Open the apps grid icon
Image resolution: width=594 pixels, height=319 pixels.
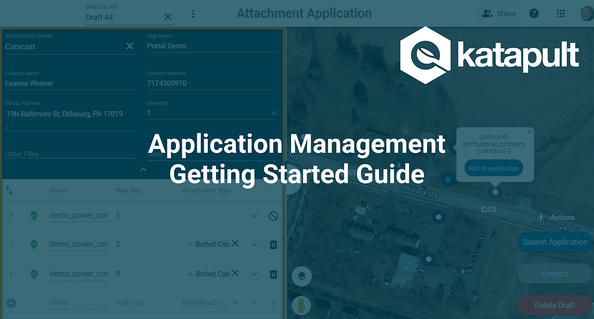pyautogui.click(x=561, y=14)
